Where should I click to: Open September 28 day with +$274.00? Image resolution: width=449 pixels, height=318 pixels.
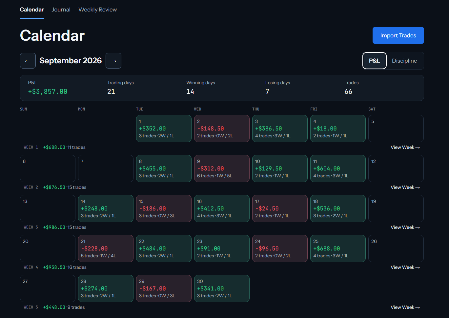pos(106,288)
